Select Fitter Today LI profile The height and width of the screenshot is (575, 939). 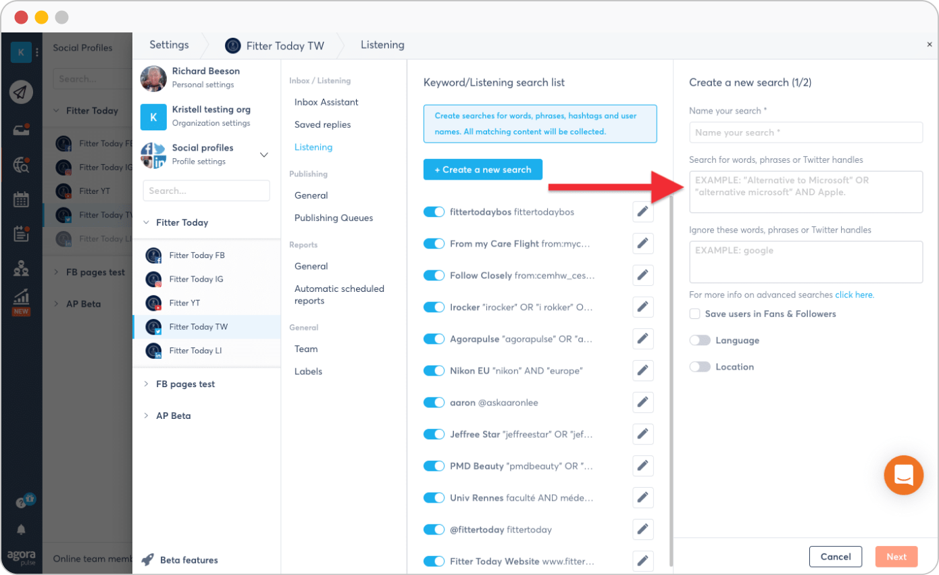[x=206, y=351]
